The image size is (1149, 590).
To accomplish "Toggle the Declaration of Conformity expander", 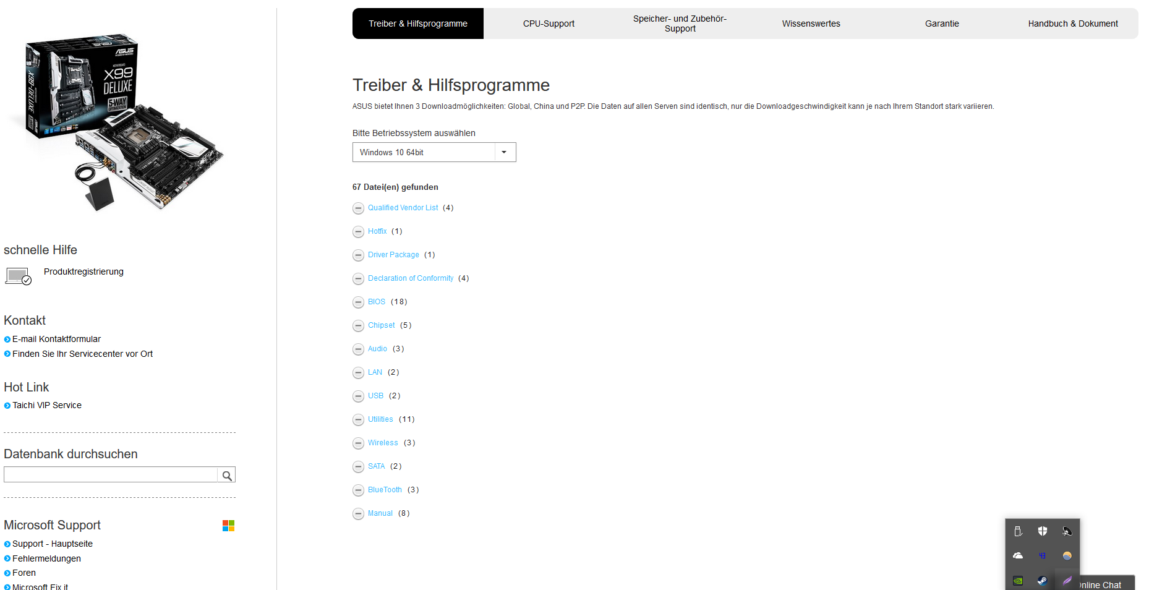I will [x=358, y=279].
